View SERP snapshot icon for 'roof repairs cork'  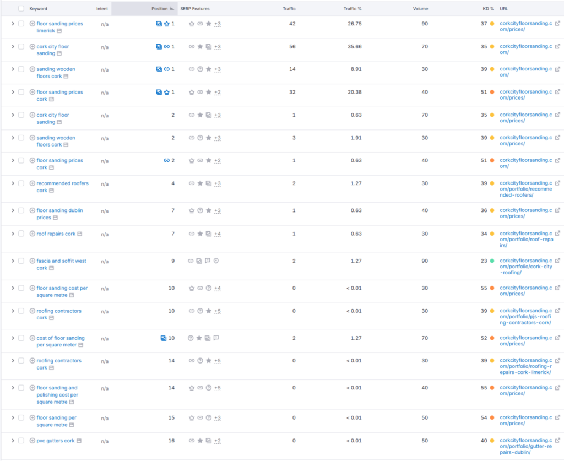coord(79,234)
